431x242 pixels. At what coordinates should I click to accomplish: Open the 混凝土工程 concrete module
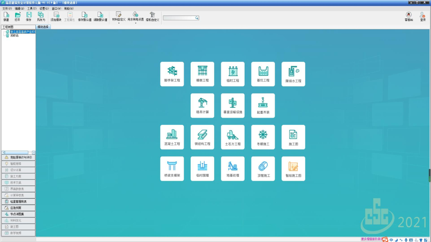pos(172,137)
